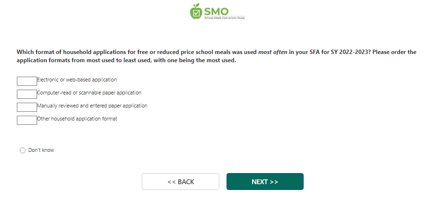Click the "Don't know" label text
Screen dimensions: 428x202
coord(41,150)
